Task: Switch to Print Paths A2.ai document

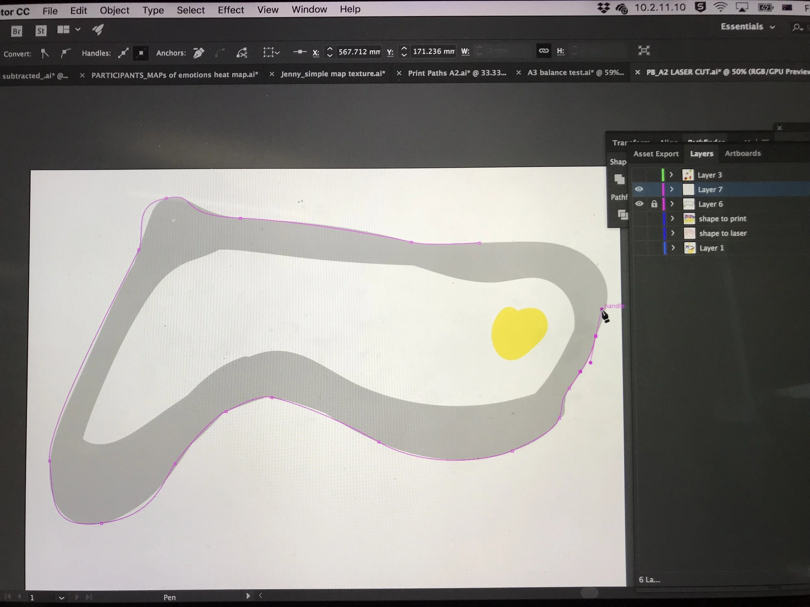Action: [x=457, y=73]
